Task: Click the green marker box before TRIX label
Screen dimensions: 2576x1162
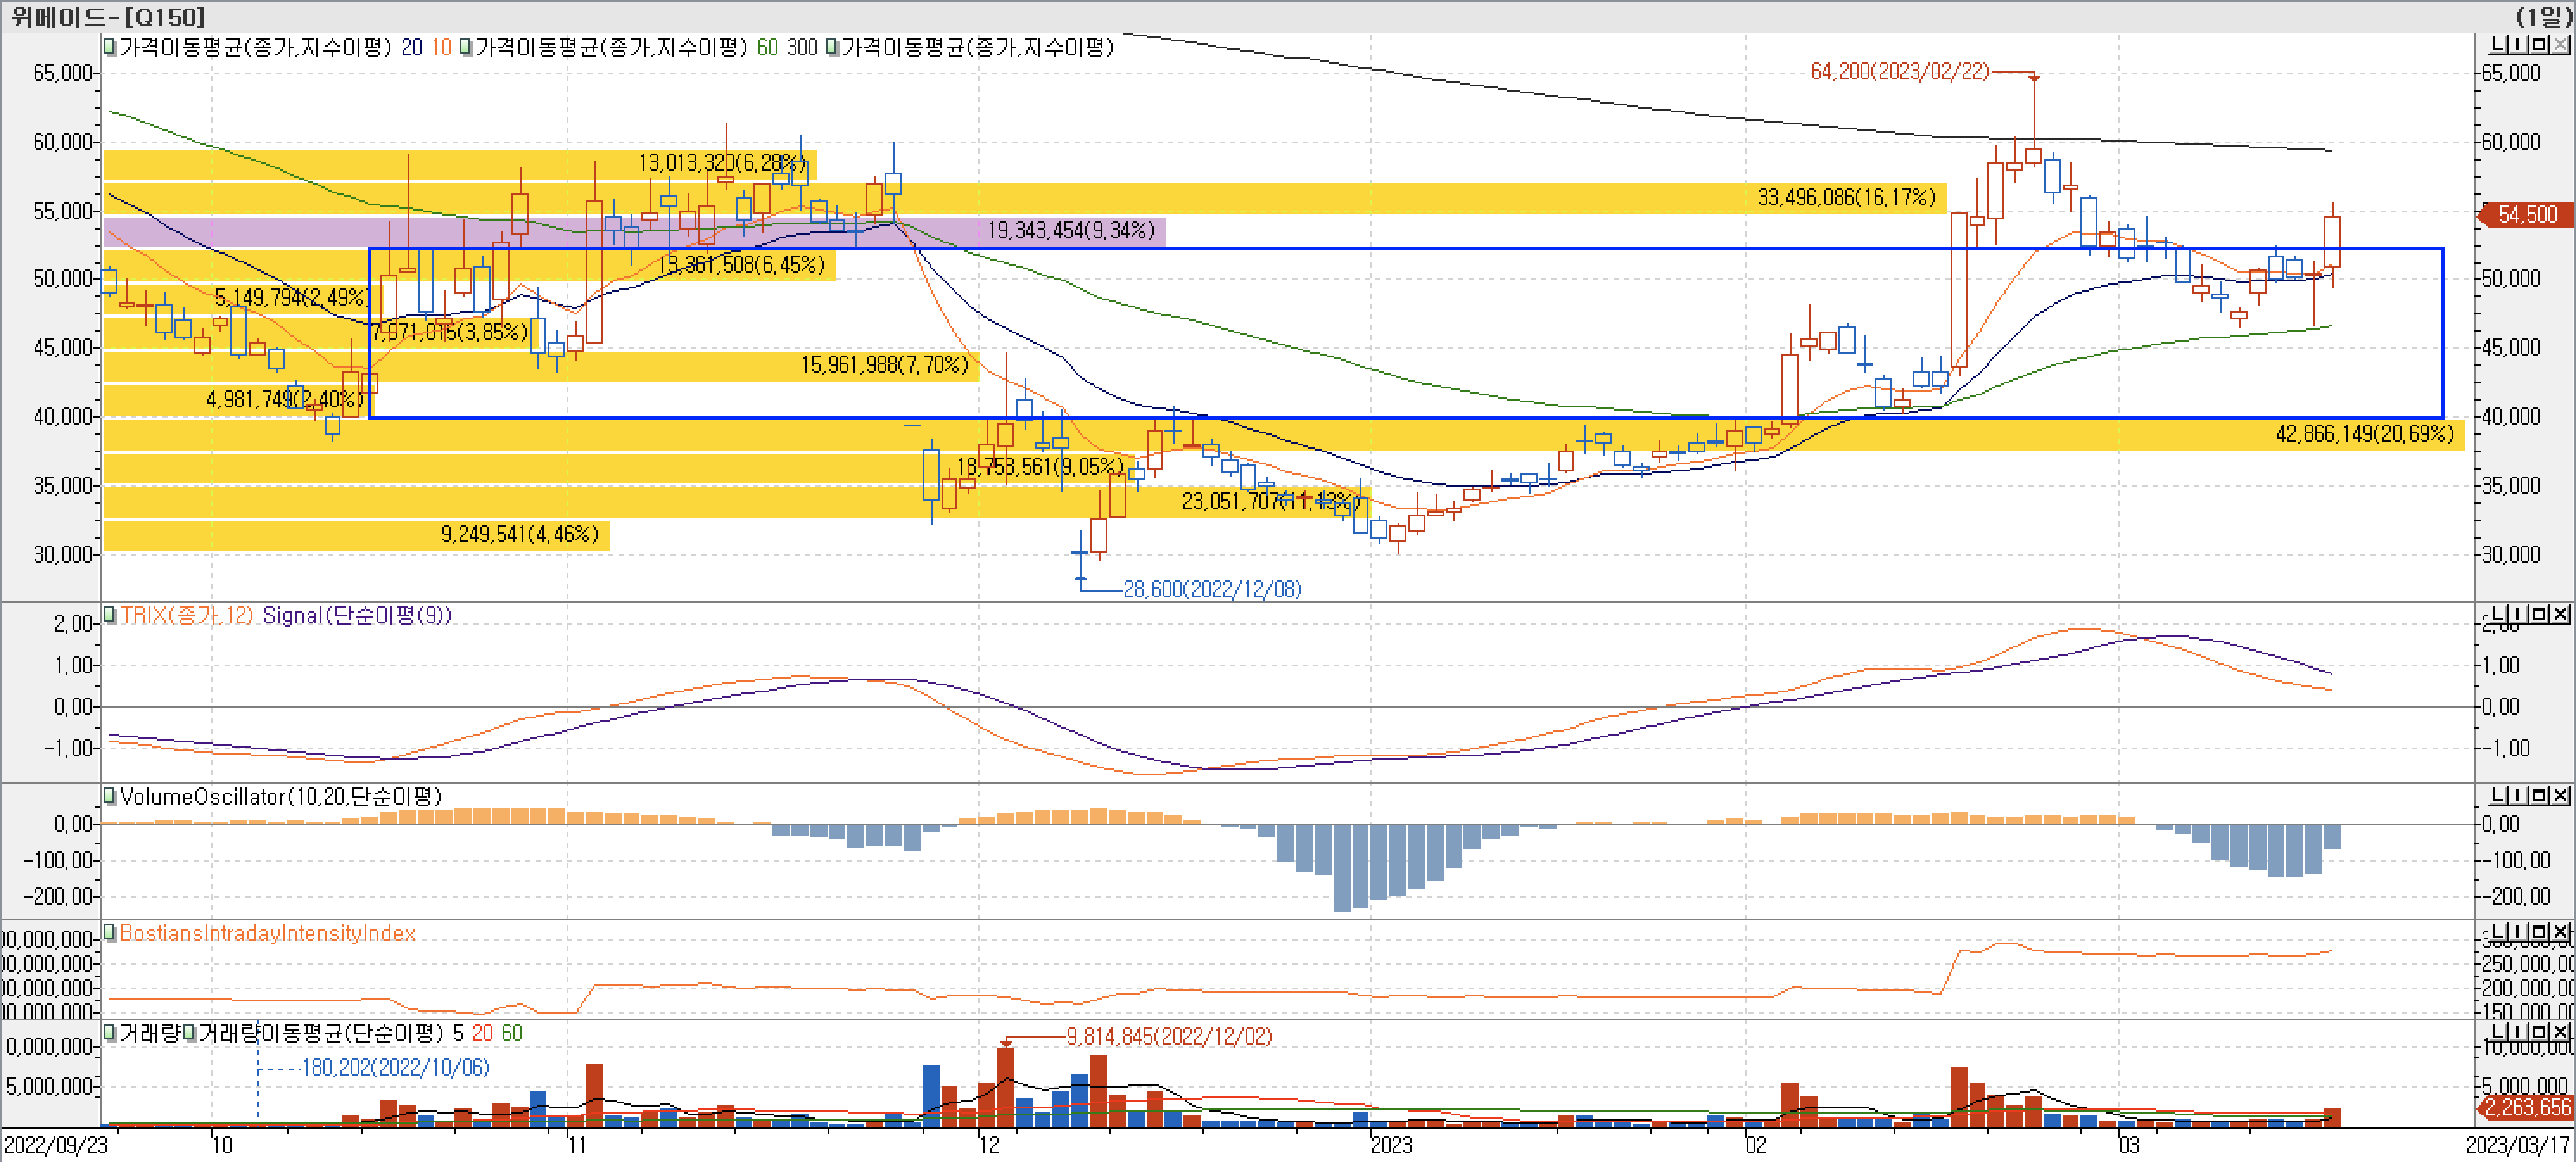Action: [110, 615]
